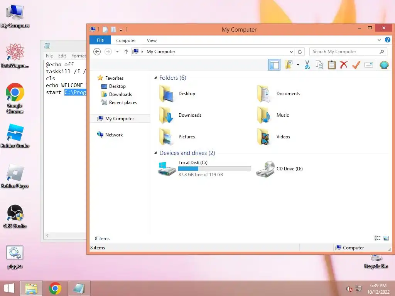This screenshot has height=296, width=395.
Task: Click File Explorer on the taskbar
Action: [31, 288]
